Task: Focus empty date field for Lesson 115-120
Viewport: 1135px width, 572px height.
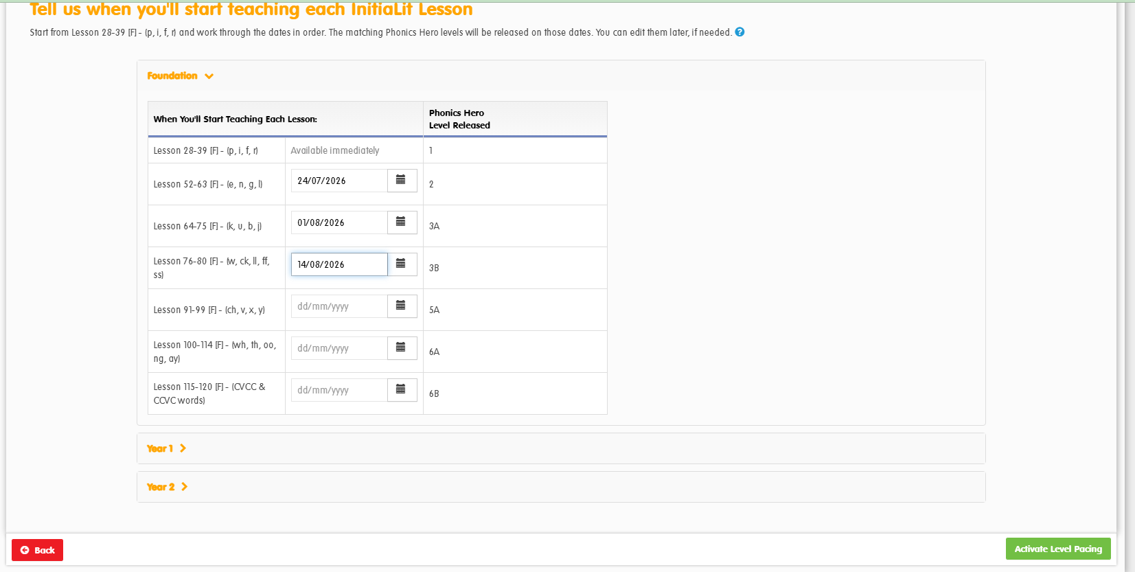Action: click(x=339, y=390)
